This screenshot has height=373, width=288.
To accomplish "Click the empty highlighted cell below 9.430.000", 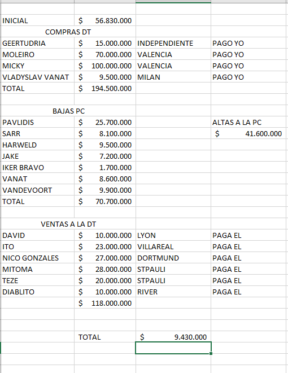I will click(173, 348).
